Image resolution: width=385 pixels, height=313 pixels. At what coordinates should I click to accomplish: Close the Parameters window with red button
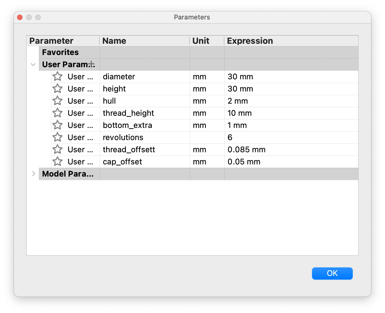click(20, 17)
